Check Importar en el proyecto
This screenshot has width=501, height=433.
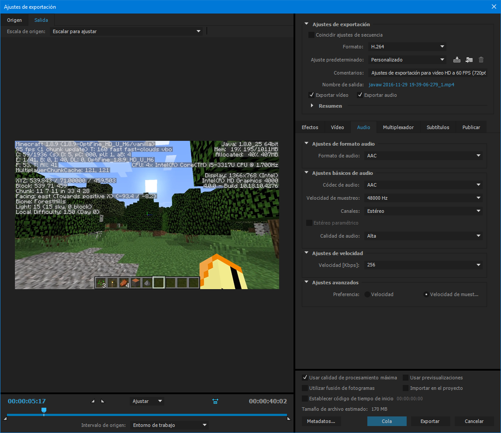(406, 388)
